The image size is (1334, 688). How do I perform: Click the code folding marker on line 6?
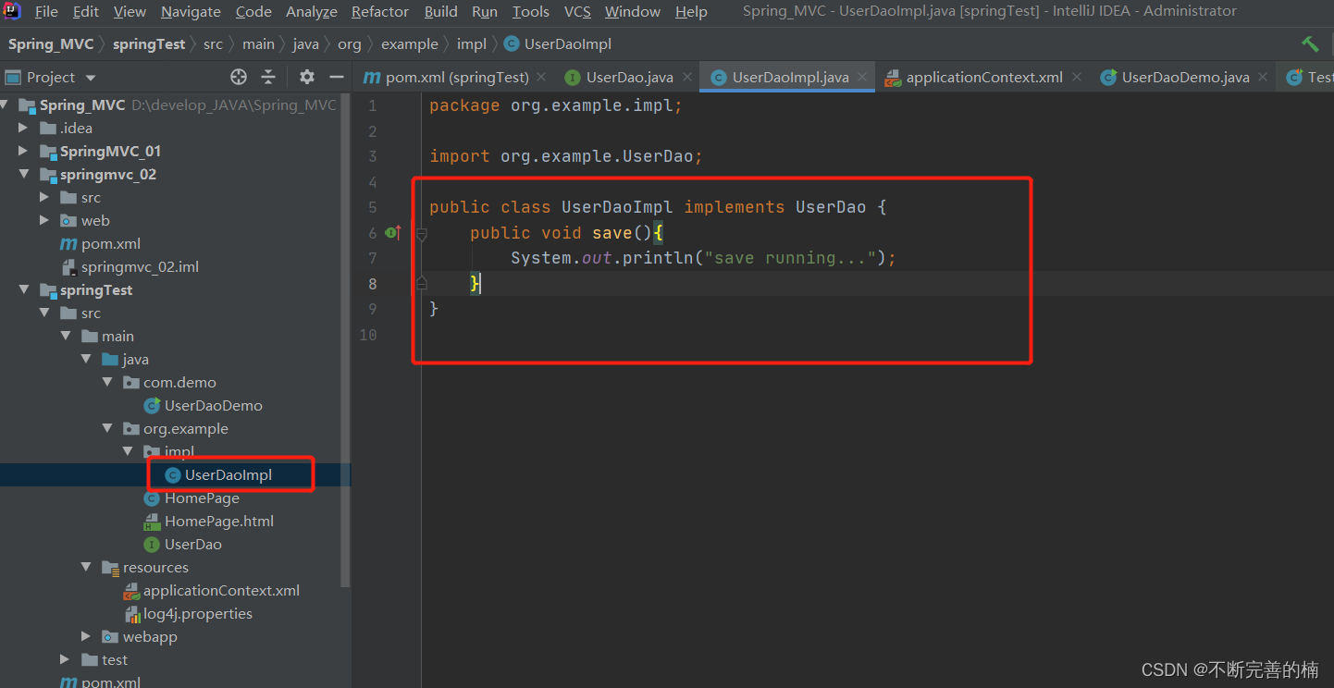[x=422, y=234]
